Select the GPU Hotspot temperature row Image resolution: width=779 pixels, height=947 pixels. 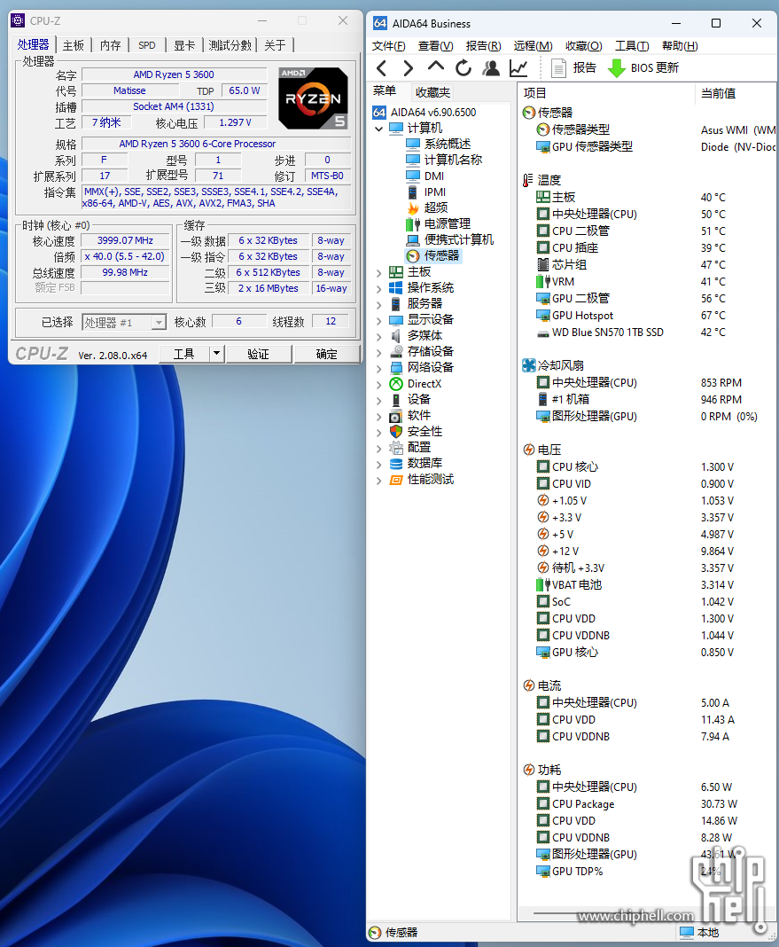pos(647,316)
